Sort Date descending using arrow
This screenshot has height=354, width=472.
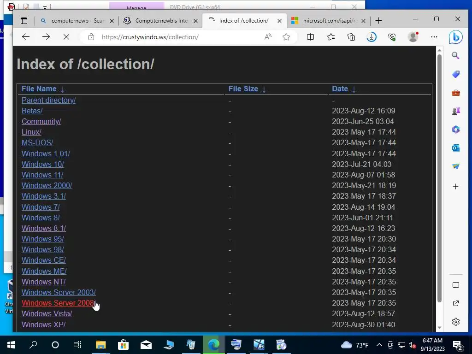coord(354,89)
